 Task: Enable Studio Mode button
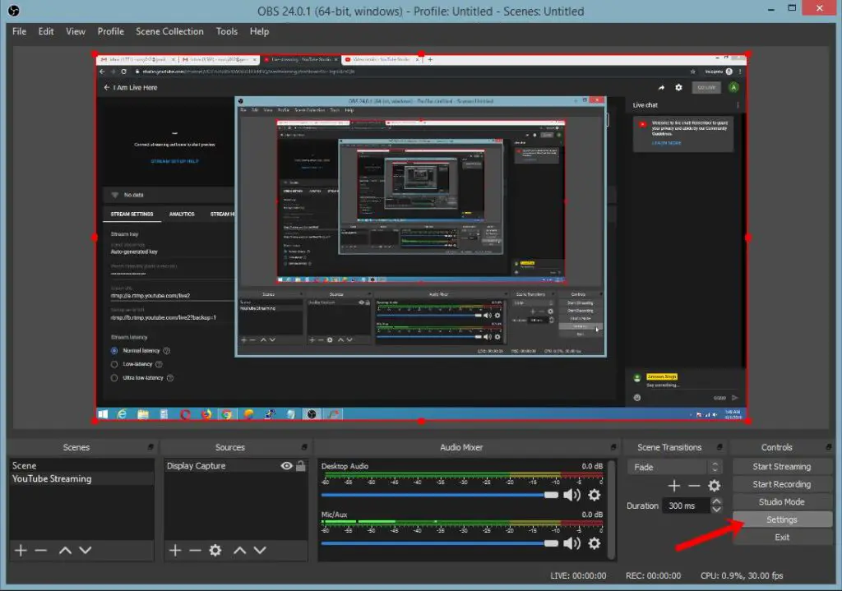coord(782,502)
